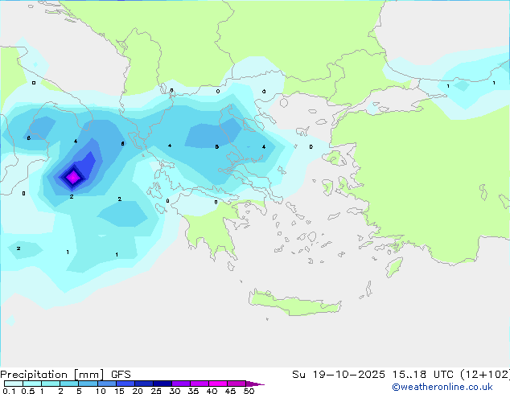Pick the 20–25 mm dark blue swatch
Viewport: 510px width, 394px height.
point(144,384)
